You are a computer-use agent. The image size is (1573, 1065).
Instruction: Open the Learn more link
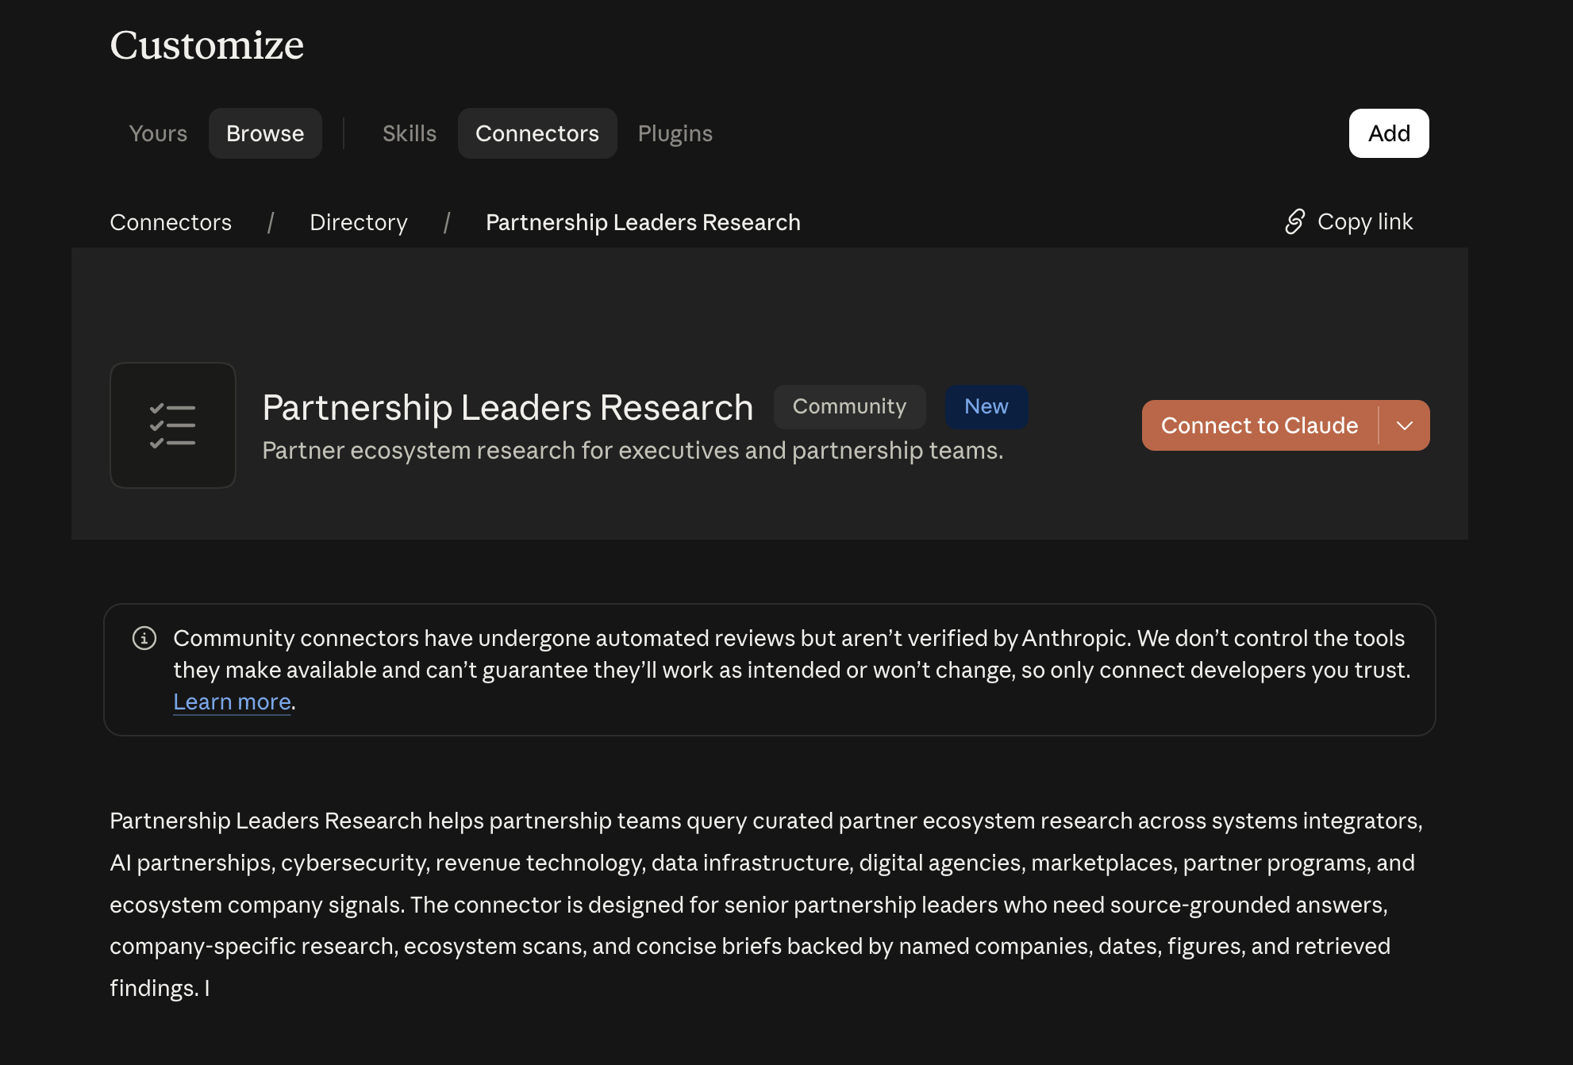[232, 702]
